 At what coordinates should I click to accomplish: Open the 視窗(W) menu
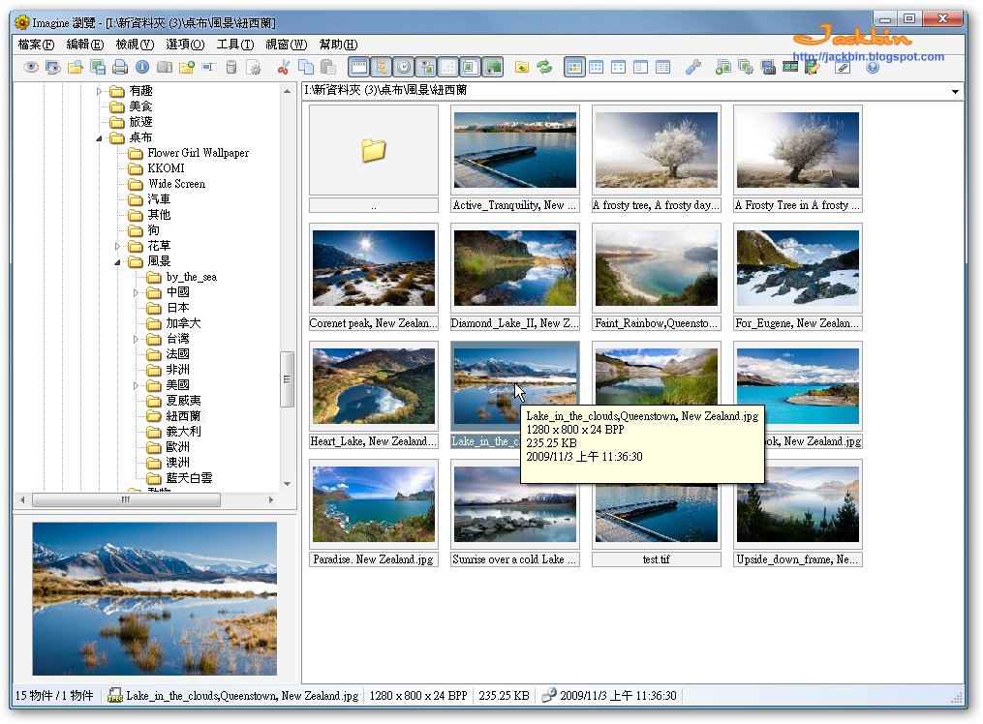(x=286, y=45)
